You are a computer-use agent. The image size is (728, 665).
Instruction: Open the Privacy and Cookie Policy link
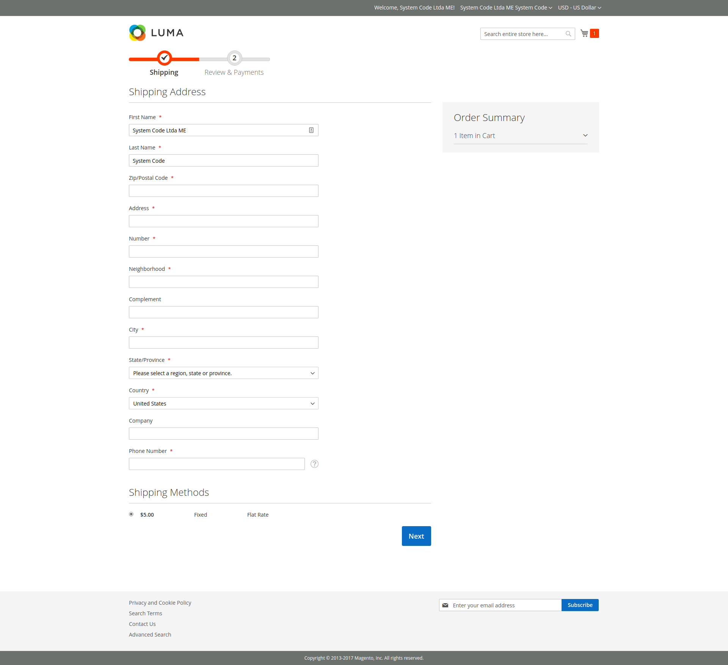coord(160,603)
